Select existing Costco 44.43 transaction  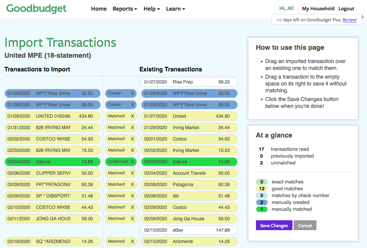click(x=189, y=207)
